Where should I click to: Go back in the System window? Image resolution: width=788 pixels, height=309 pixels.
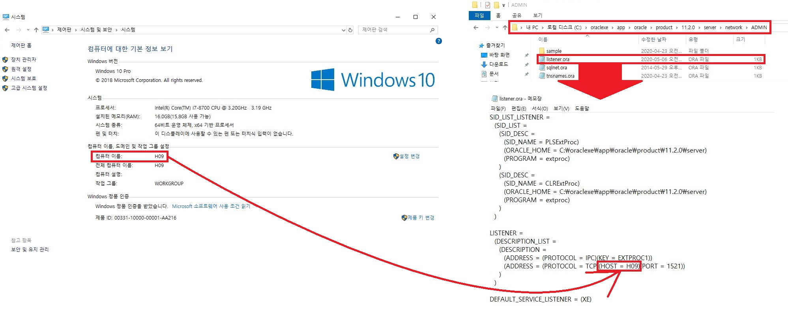pos(7,30)
